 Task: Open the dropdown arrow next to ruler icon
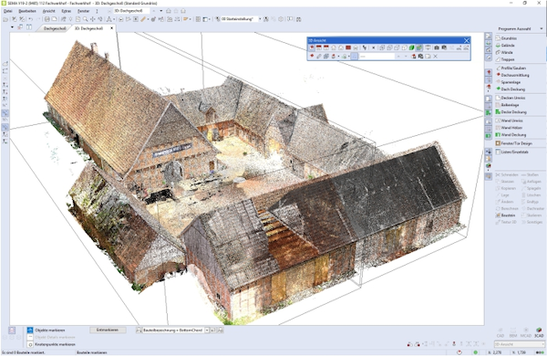click(x=148, y=19)
